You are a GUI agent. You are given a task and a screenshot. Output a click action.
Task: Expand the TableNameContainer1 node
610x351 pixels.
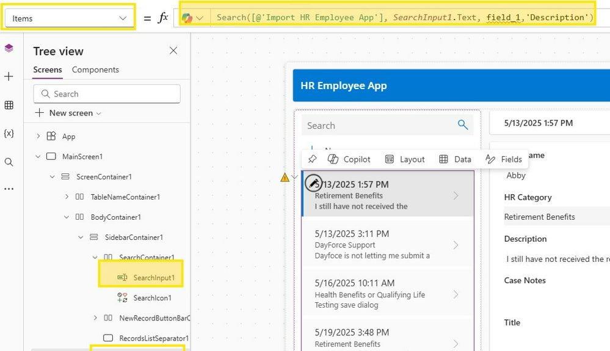pyautogui.click(x=67, y=197)
